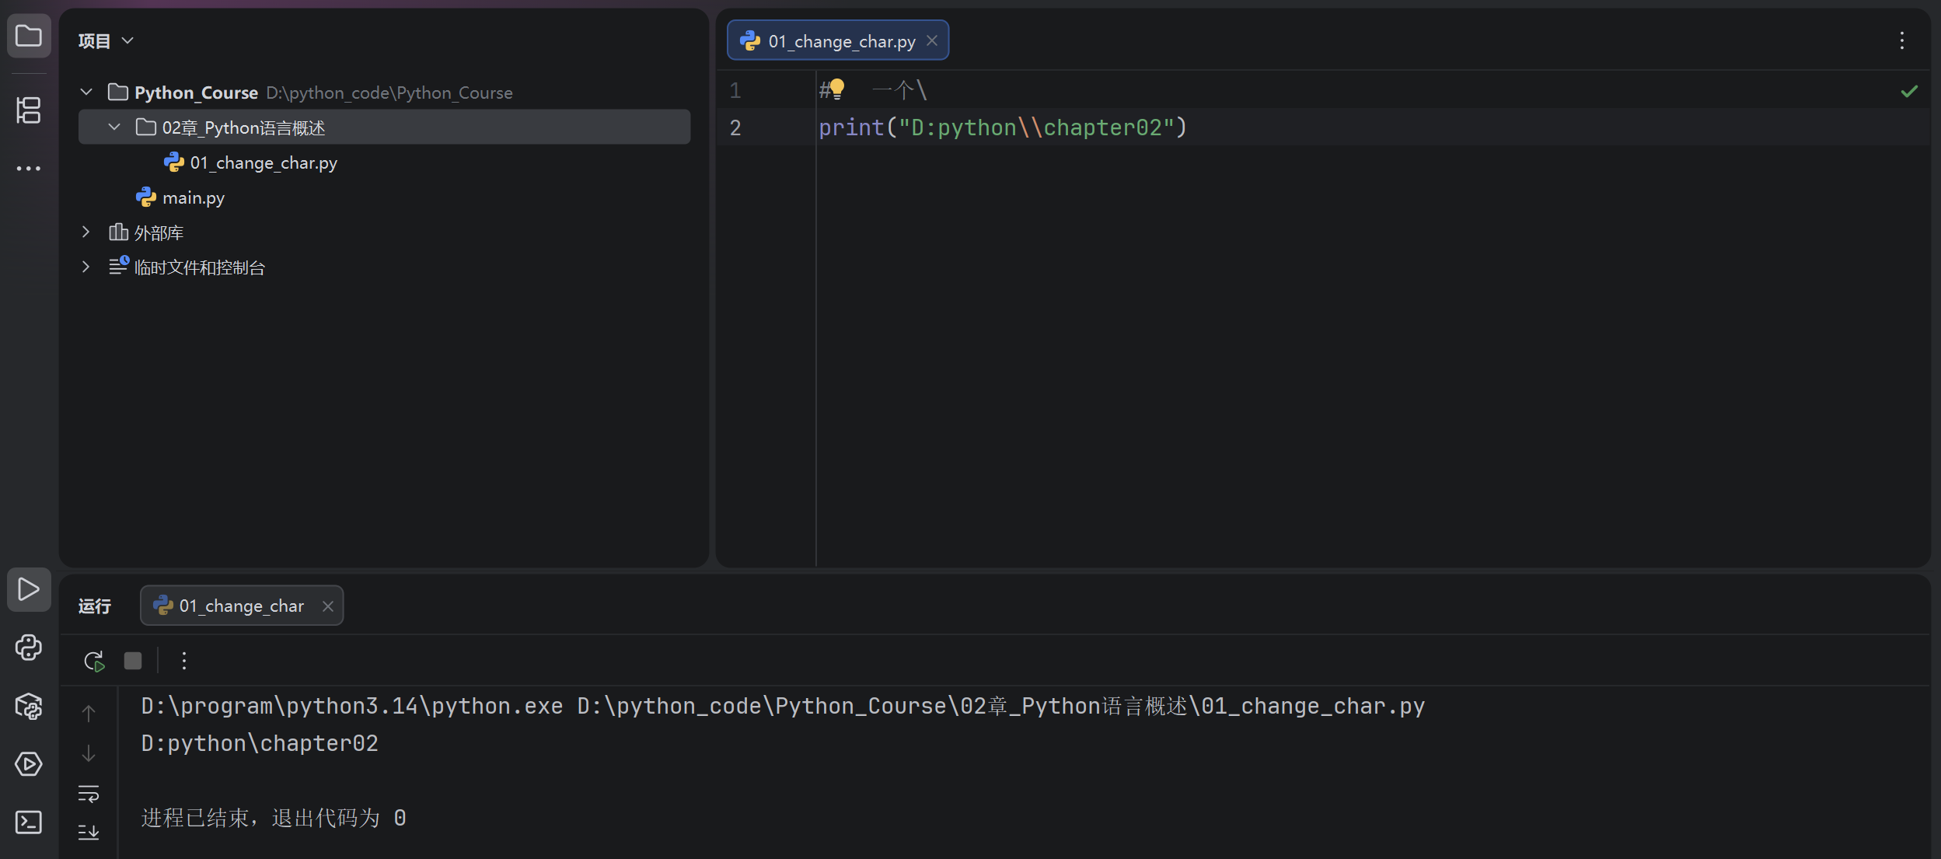1941x859 pixels.
Task: Open the Services tool window icon
Action: 29,764
